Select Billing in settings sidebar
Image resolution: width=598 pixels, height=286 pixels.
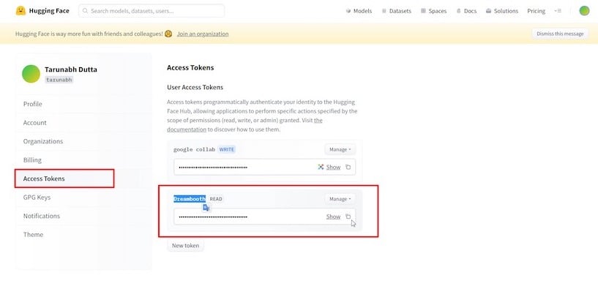[32, 160]
